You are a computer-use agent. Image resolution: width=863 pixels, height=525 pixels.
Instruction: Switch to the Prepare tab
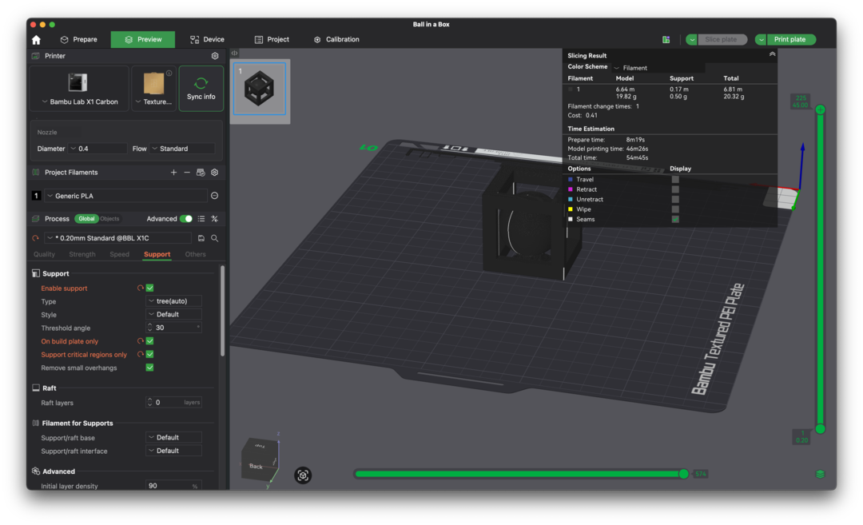[x=78, y=40]
